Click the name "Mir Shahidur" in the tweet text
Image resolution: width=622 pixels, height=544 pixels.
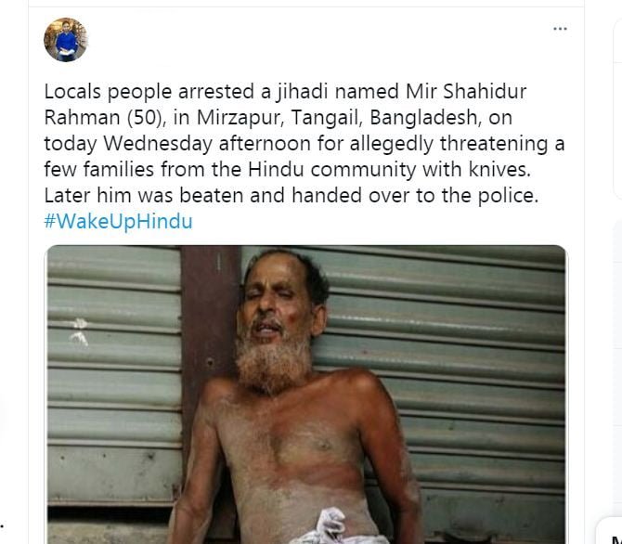click(466, 91)
